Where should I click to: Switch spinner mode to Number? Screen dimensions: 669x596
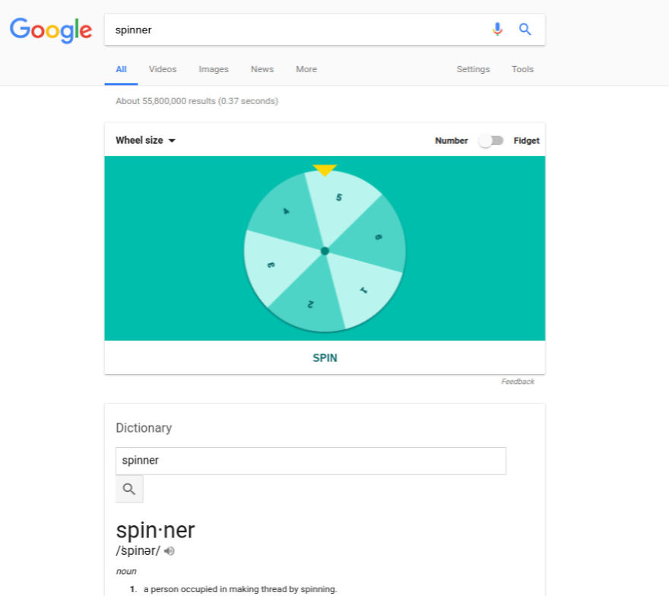pos(451,141)
